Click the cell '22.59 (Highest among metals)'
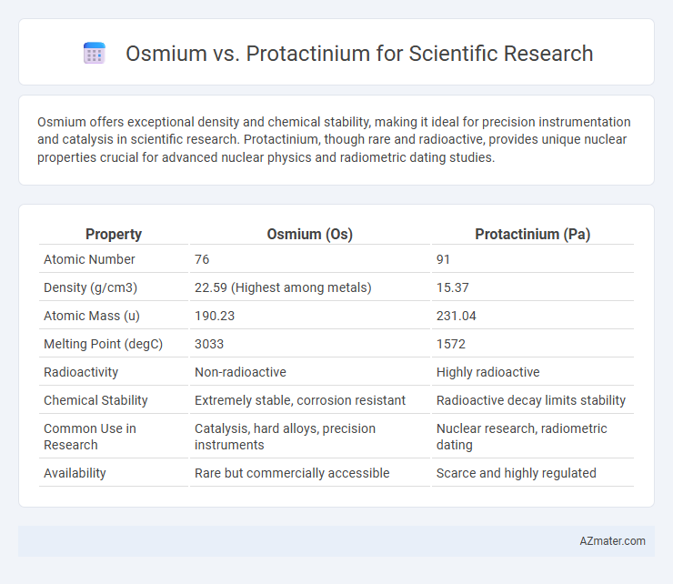673x584 pixels. pos(283,287)
